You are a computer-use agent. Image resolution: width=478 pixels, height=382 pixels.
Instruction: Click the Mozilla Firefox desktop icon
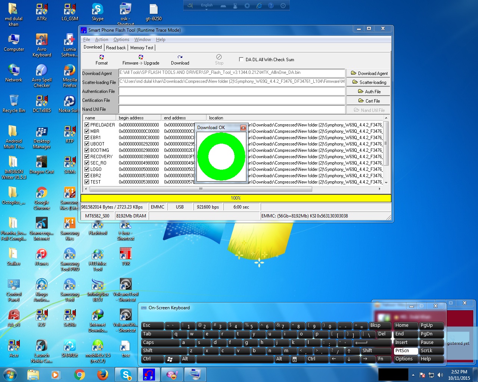coord(69,76)
